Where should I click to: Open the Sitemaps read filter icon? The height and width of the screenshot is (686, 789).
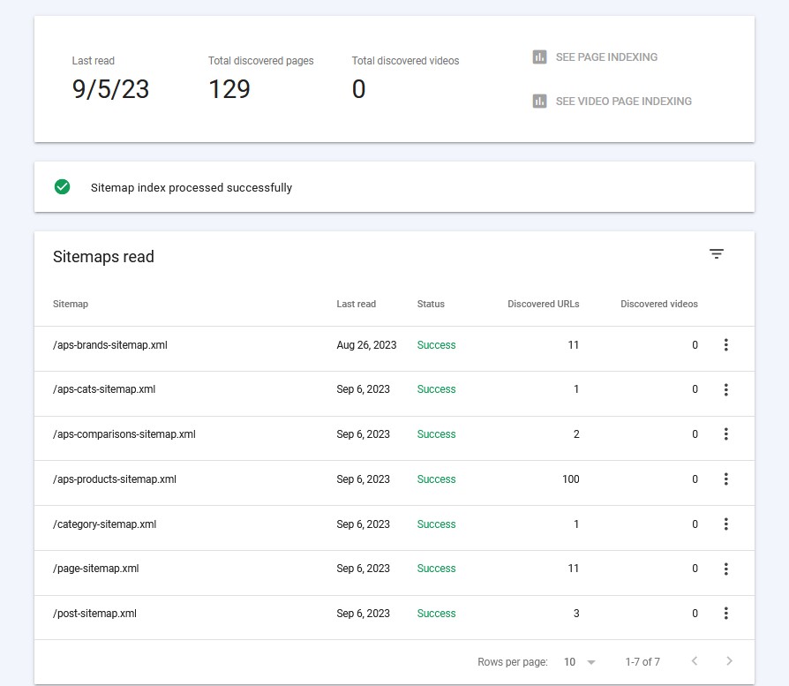[x=717, y=254]
